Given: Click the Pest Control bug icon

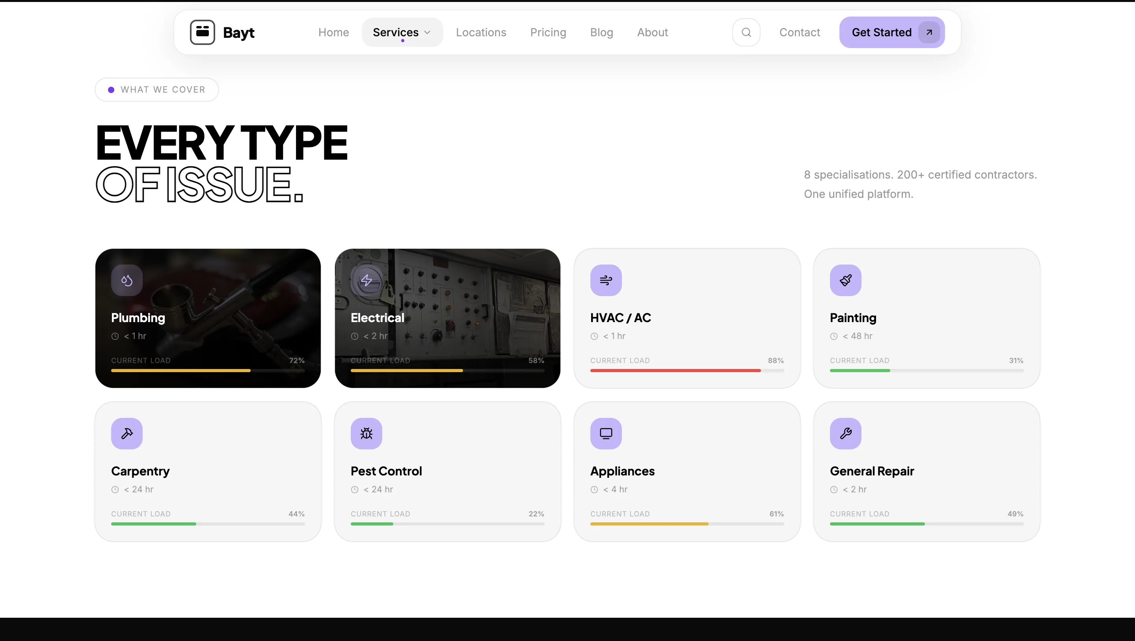Looking at the screenshot, I should click(366, 433).
